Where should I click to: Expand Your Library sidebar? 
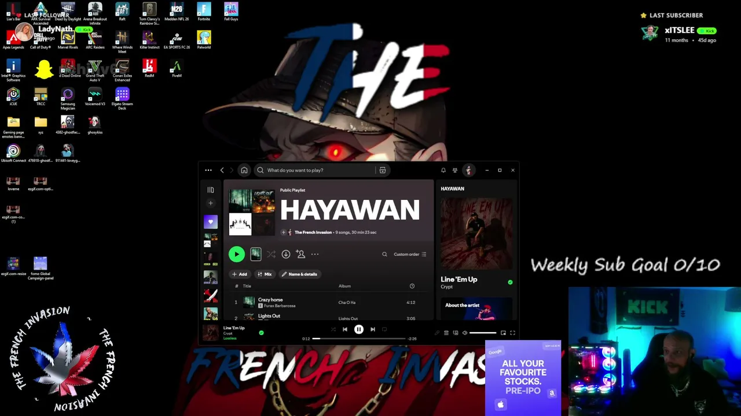tap(211, 190)
